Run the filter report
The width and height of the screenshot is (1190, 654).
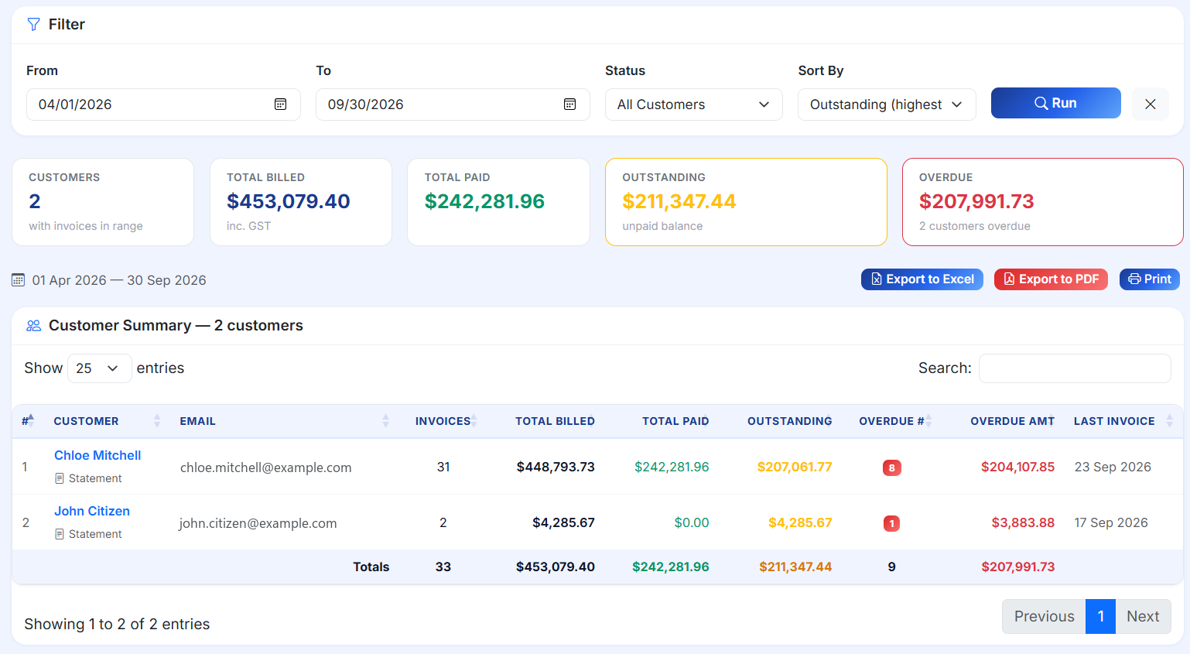click(1056, 103)
